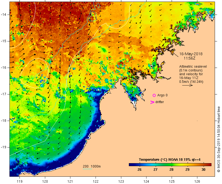Screen dimensions: 222x184
Task: Click the colorbar tick label 27
Action: coord(155,169)
